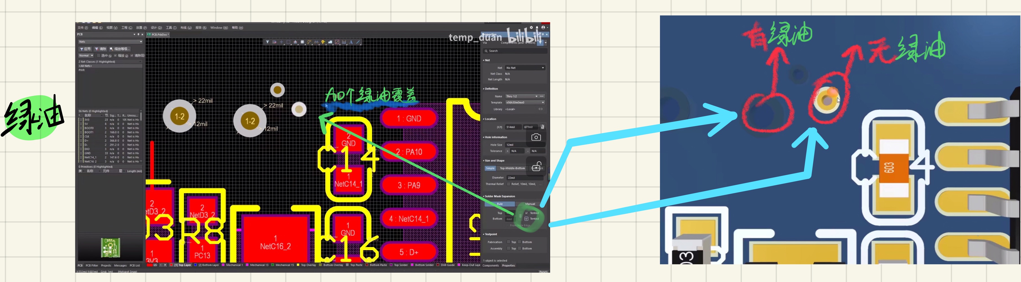Click the place polygon toolbar icon

[330, 42]
